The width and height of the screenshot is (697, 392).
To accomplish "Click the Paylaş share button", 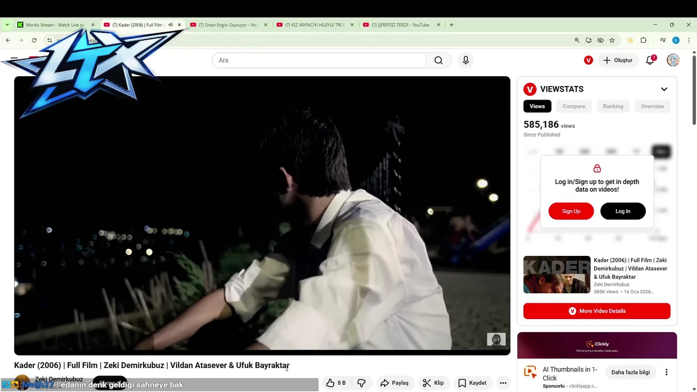I will 395,383.
